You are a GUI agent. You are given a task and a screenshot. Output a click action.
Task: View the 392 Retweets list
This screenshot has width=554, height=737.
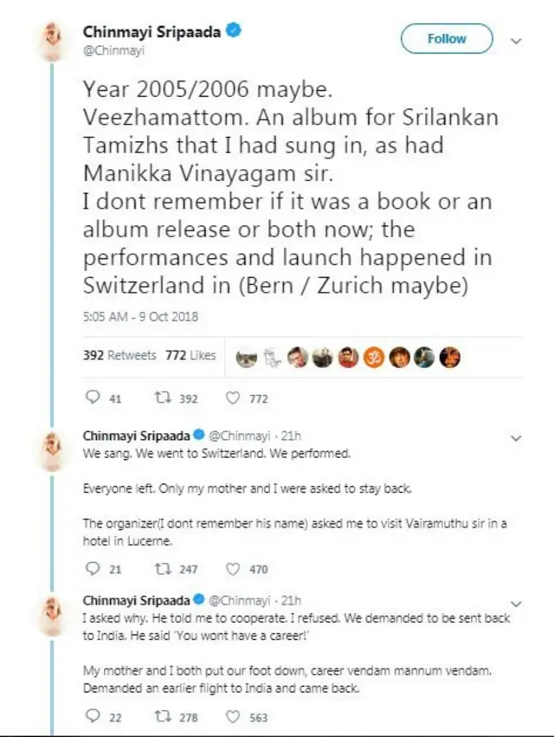[120, 354]
